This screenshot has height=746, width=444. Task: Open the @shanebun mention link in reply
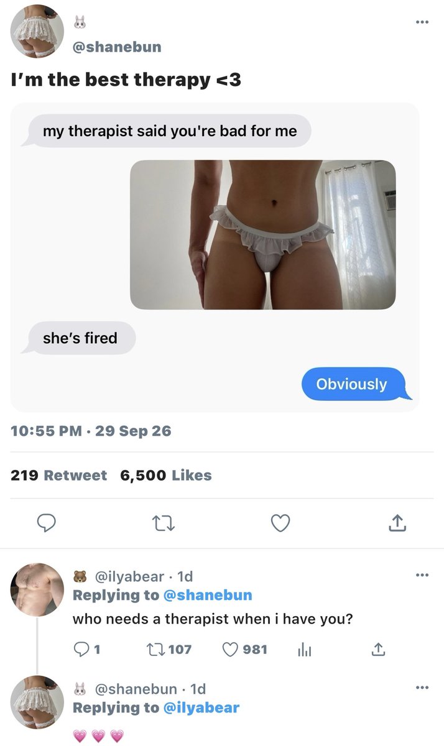(x=207, y=595)
